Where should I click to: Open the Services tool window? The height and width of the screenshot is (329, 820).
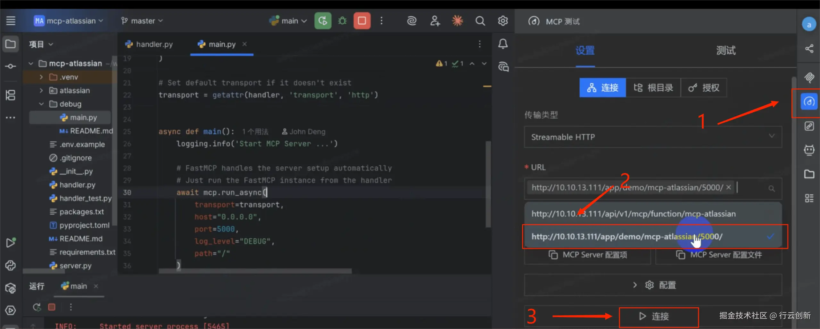coord(11,310)
